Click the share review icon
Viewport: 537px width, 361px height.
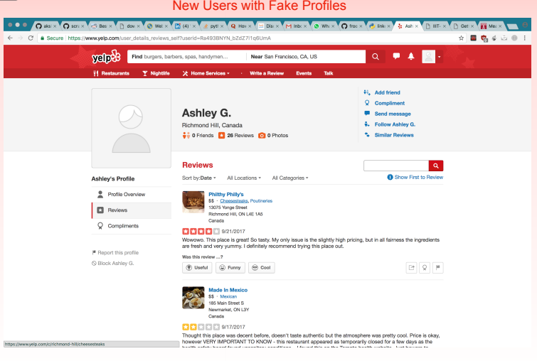click(x=412, y=268)
